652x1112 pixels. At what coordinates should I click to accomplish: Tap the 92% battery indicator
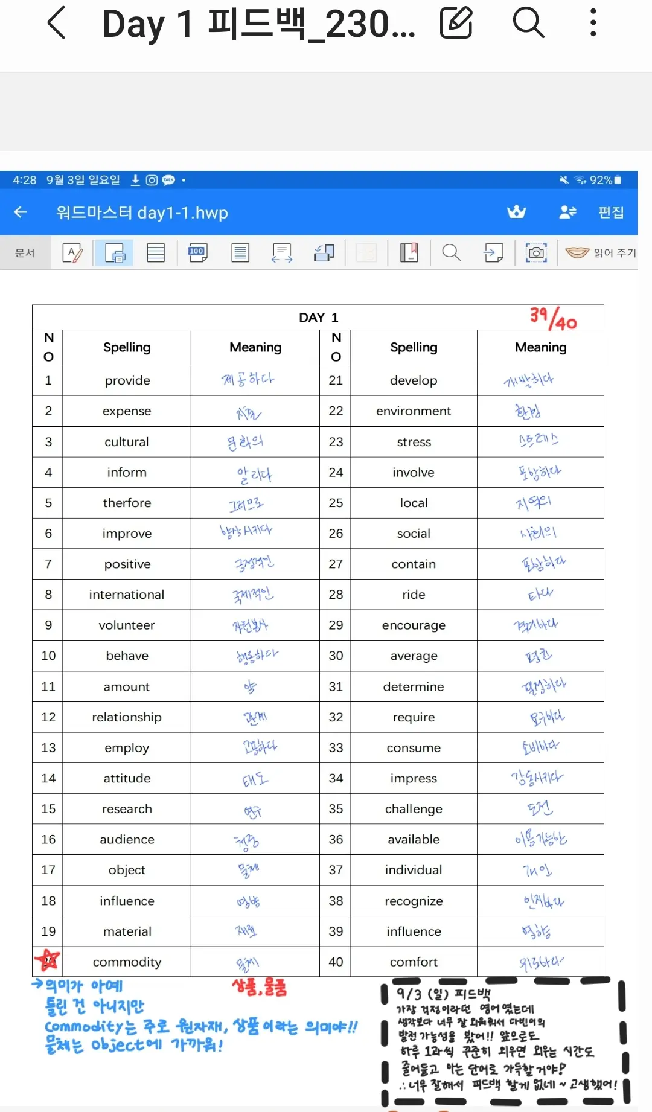(606, 180)
